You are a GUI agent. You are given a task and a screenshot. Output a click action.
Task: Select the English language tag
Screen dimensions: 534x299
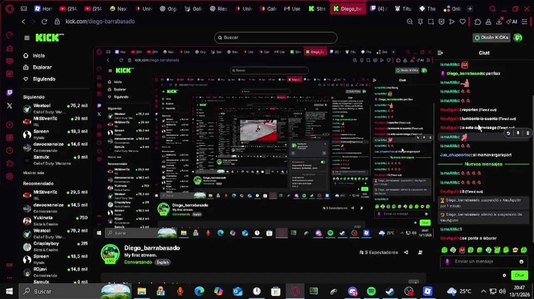pyautogui.click(x=163, y=262)
